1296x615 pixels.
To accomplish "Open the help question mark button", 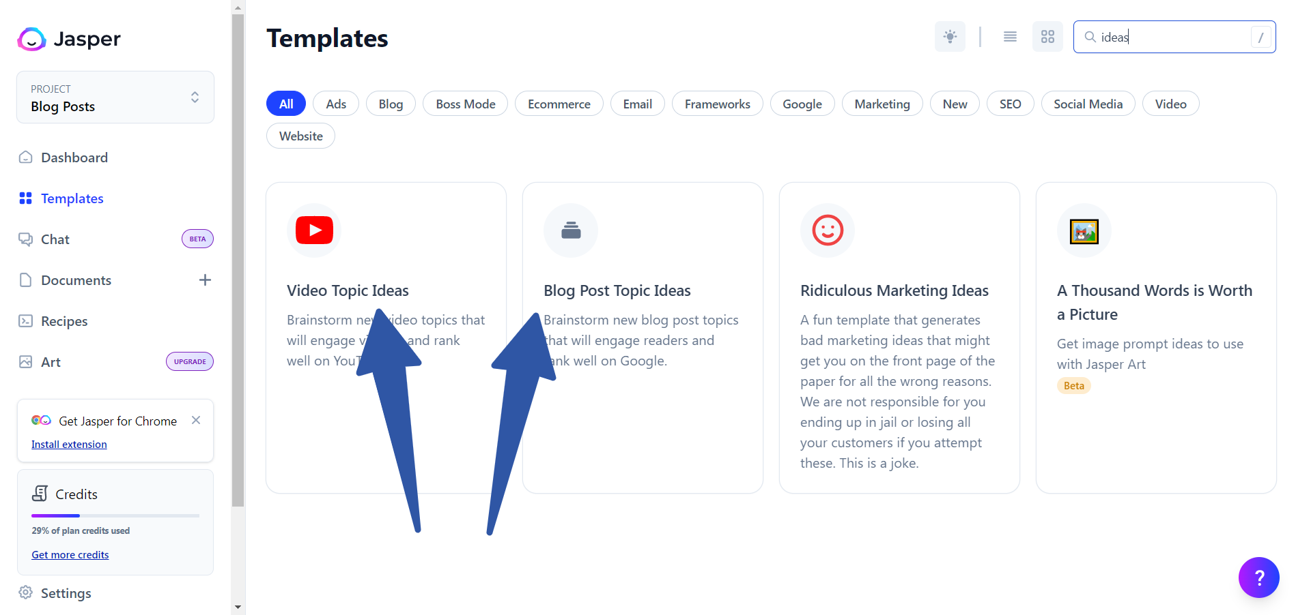I will coord(1258,577).
